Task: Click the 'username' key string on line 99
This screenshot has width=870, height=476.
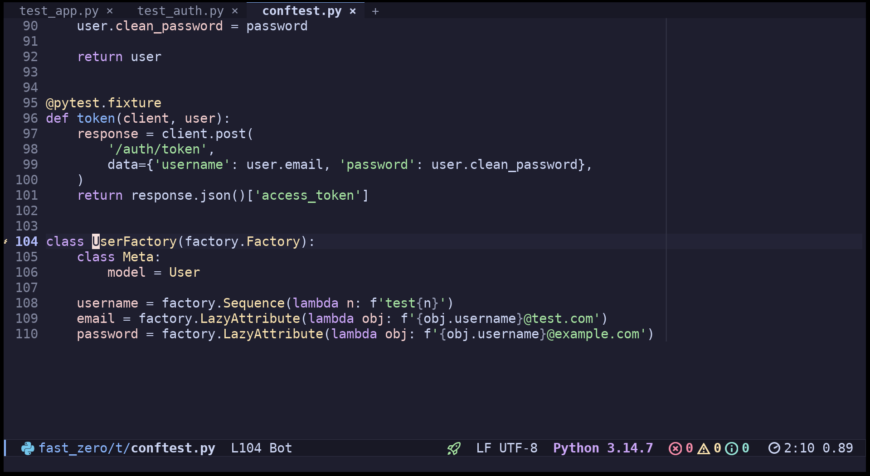Action: (192, 165)
